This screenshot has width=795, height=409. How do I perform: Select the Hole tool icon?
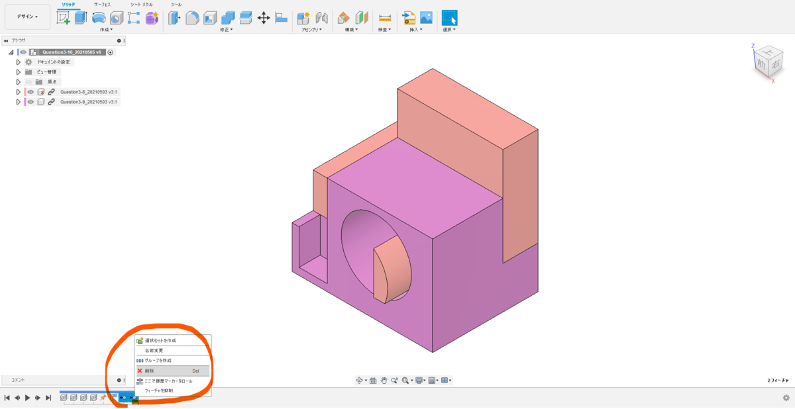point(116,18)
